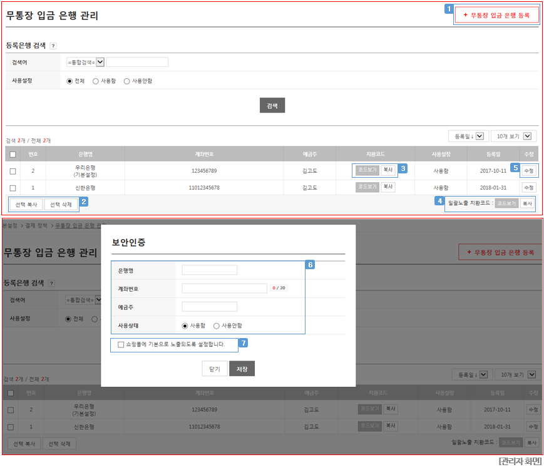The image size is (544, 467).
Task: Open the 등록일 dropdown on the dimmed background page
Action: pyautogui.click(x=472, y=375)
